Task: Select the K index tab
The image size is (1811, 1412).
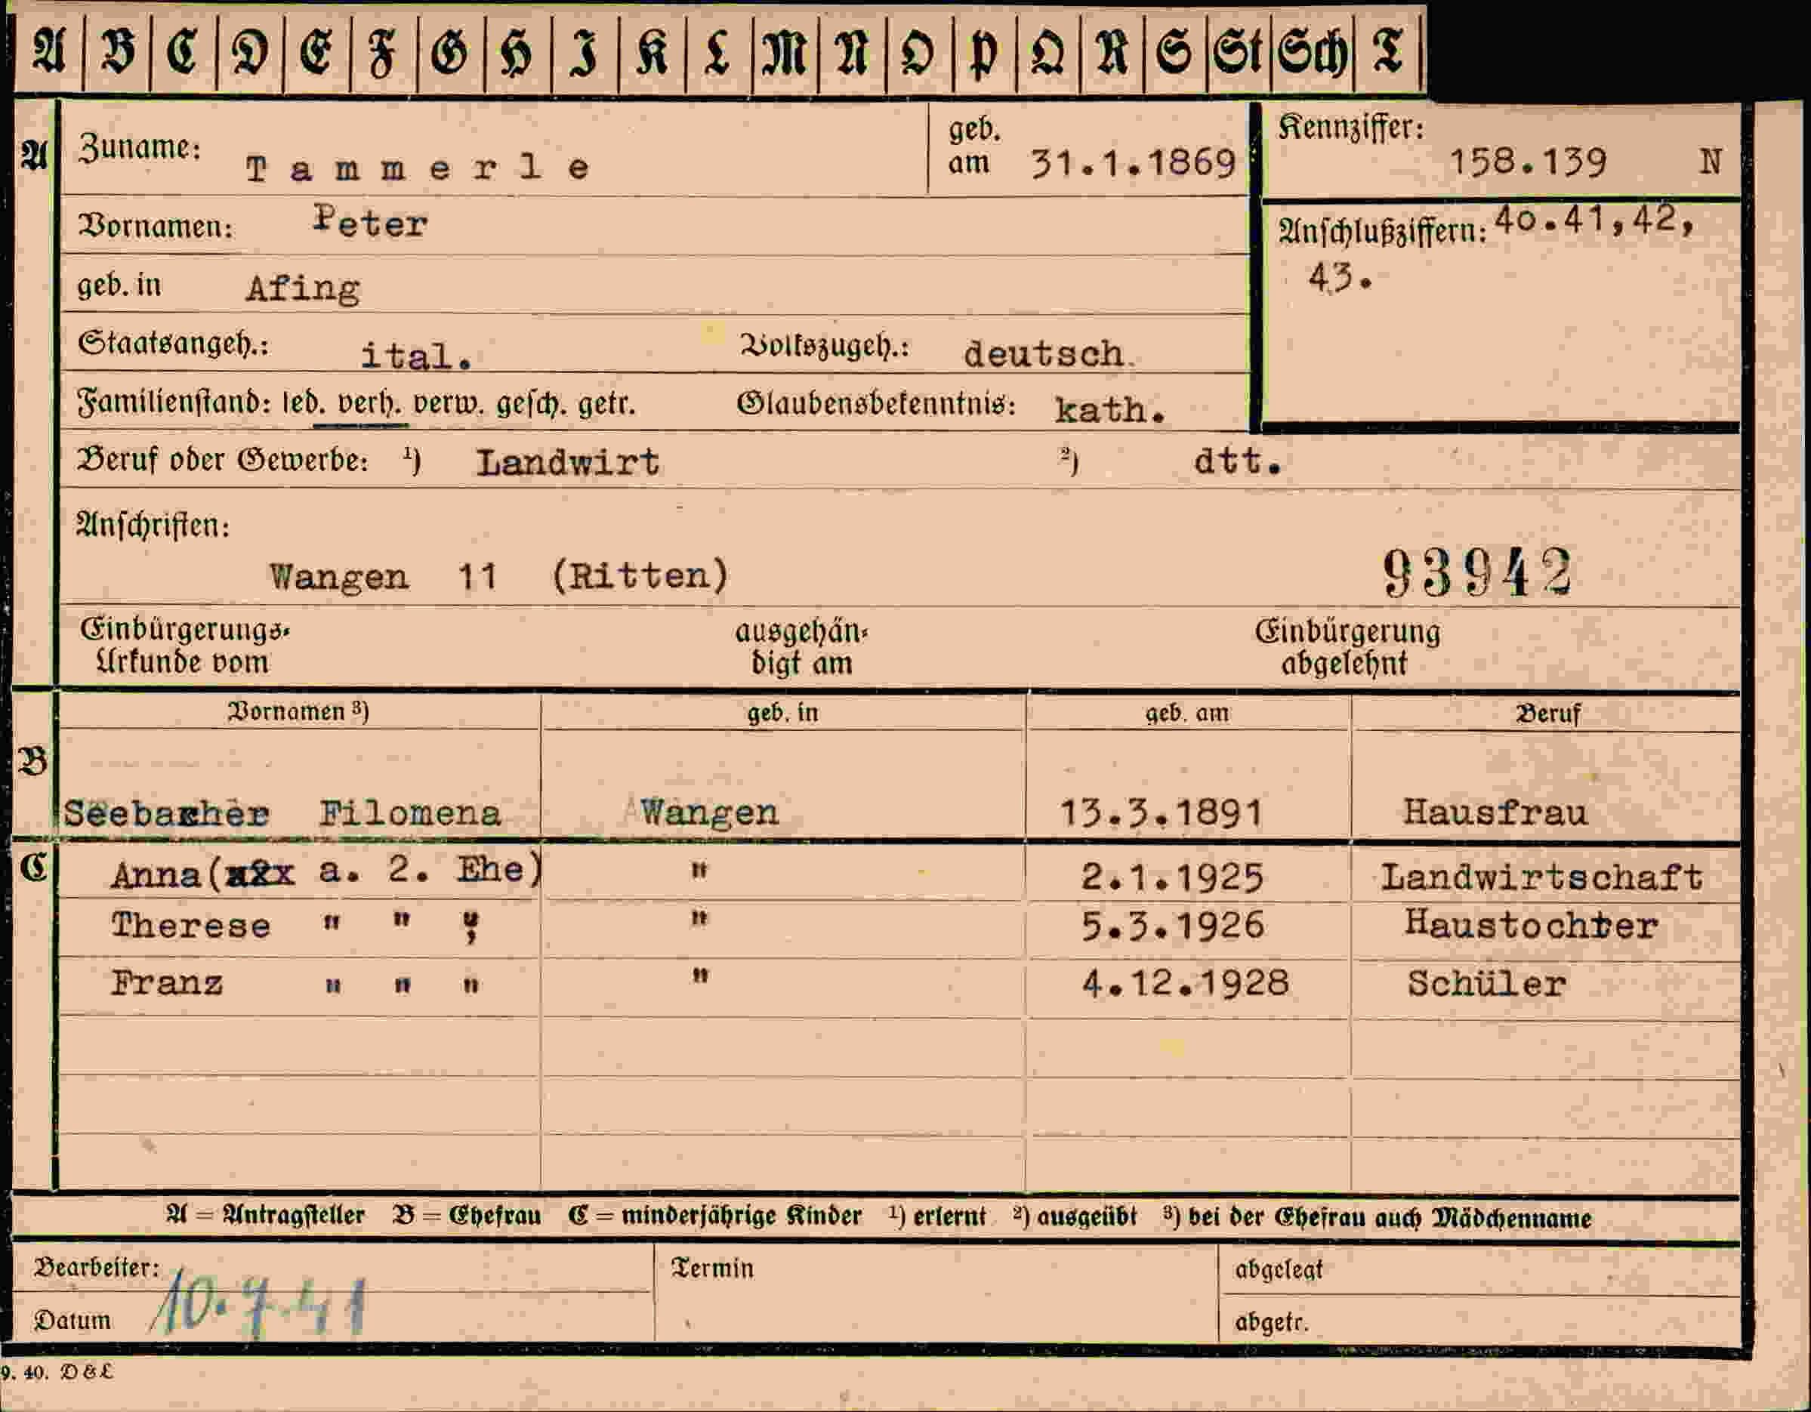Action: [652, 54]
